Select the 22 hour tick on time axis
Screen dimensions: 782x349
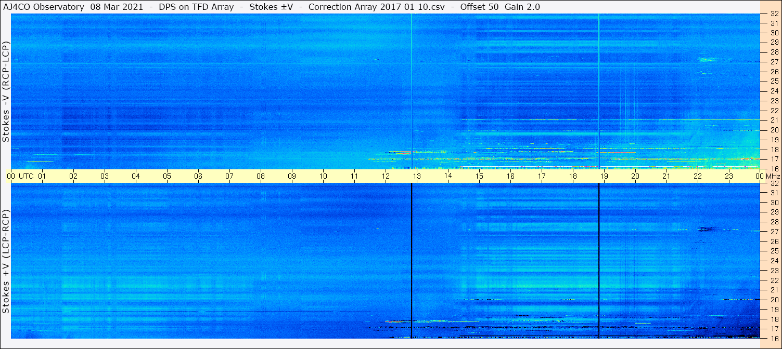coord(698,176)
